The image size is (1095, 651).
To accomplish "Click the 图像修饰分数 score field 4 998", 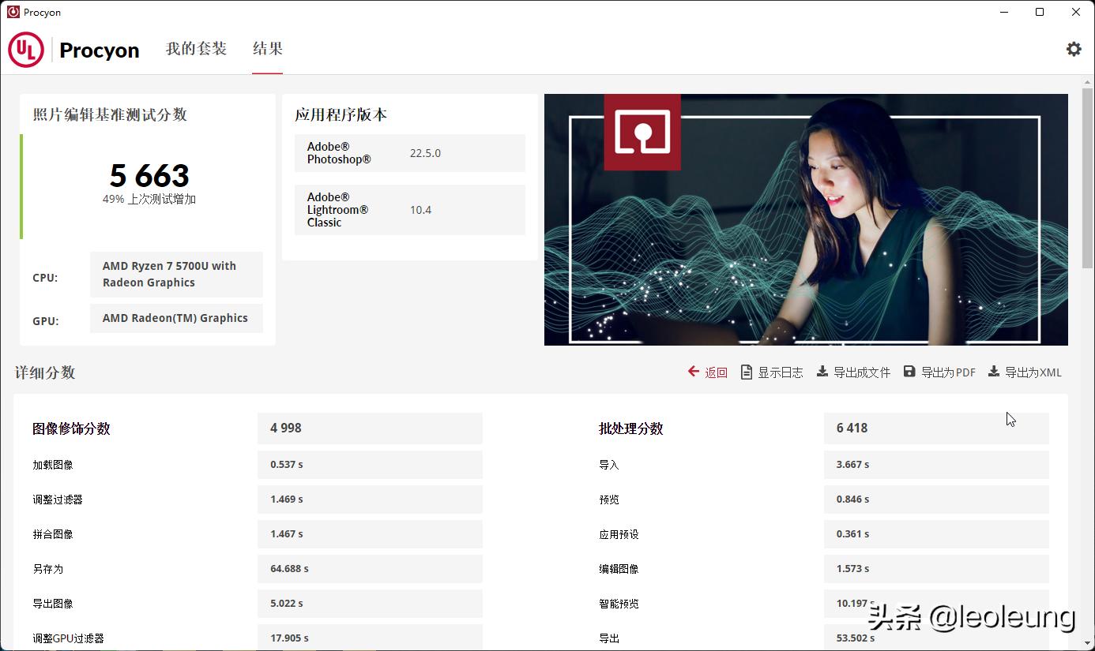I will point(369,428).
